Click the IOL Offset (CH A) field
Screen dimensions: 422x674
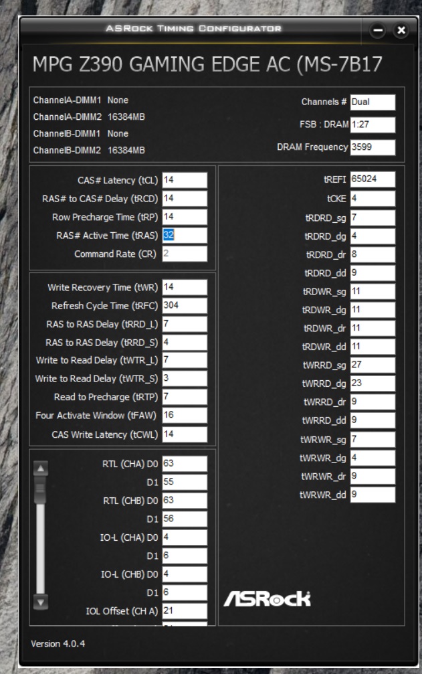coord(185,611)
